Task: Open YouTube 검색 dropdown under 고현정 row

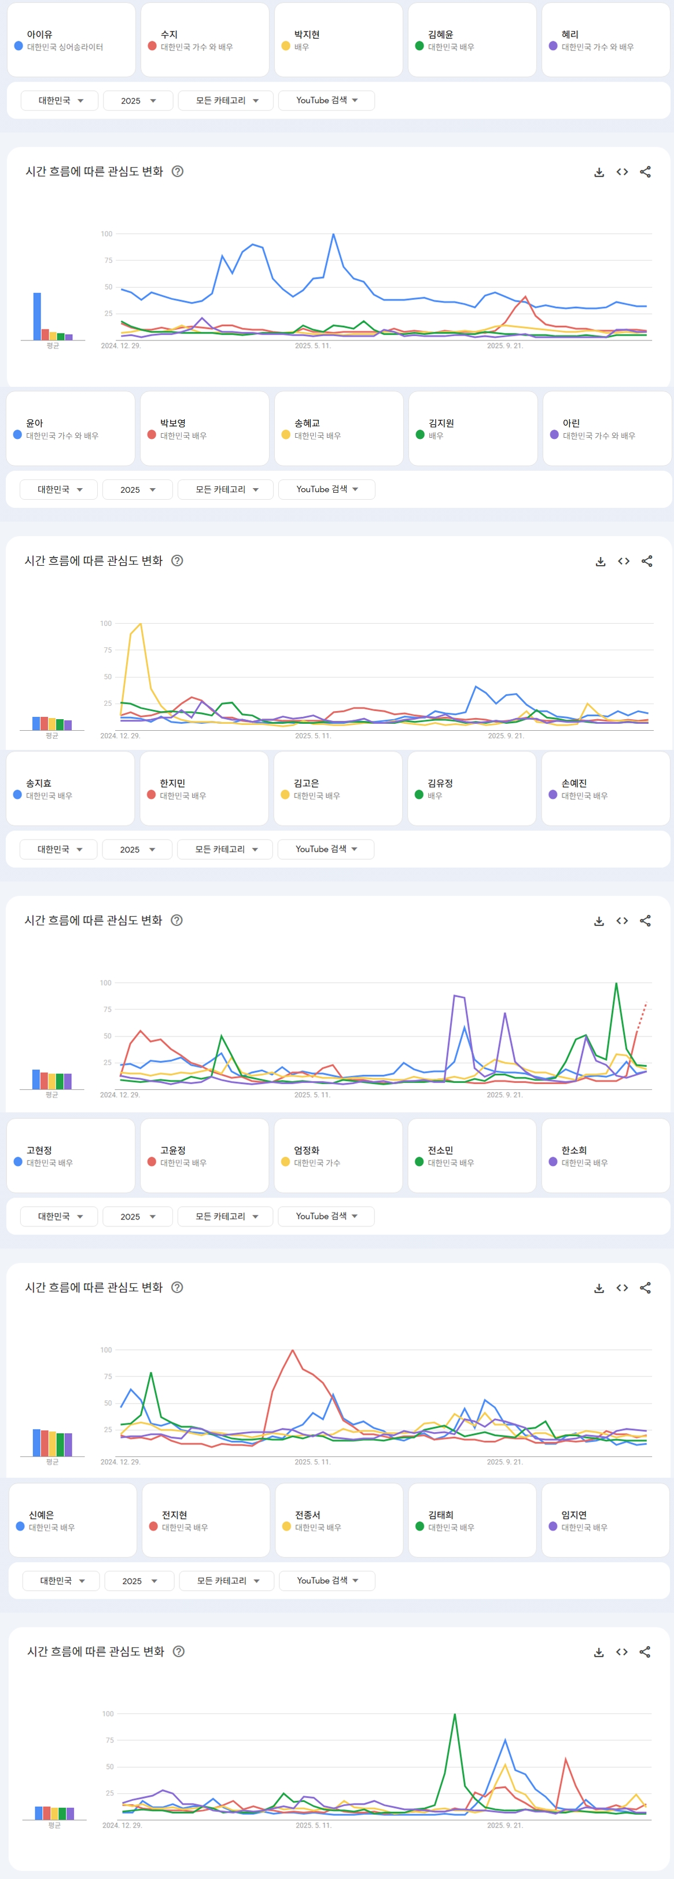Action: (x=326, y=1216)
